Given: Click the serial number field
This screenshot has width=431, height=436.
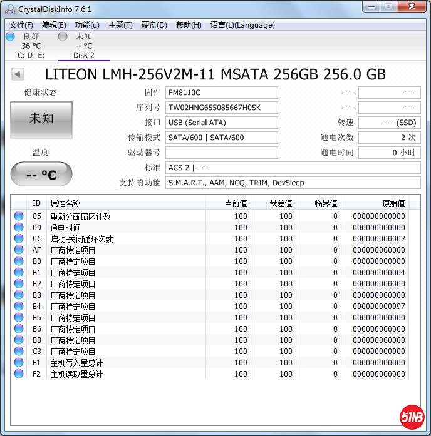Looking at the screenshot, I should [x=222, y=108].
